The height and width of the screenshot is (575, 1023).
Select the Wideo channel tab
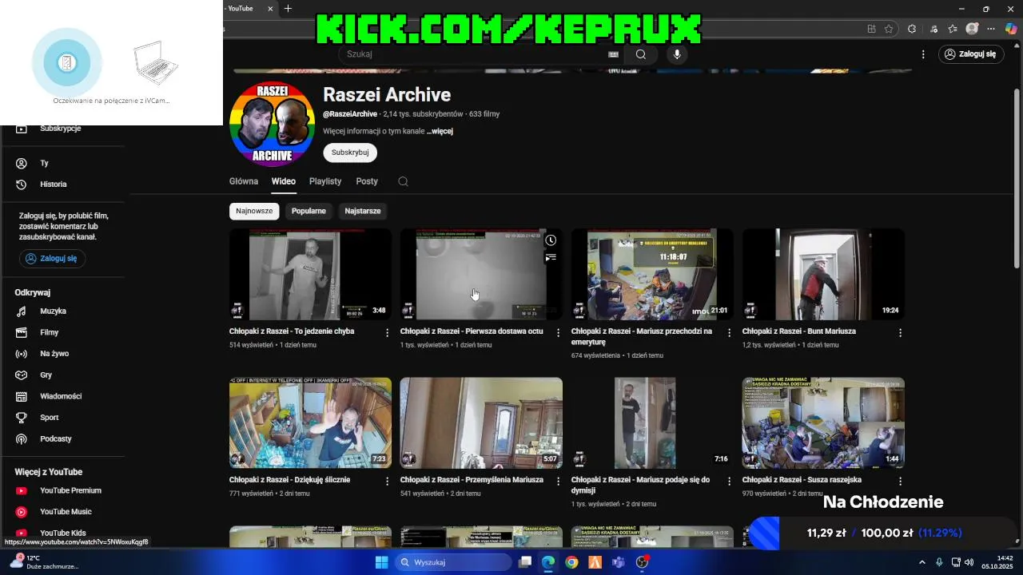click(284, 181)
